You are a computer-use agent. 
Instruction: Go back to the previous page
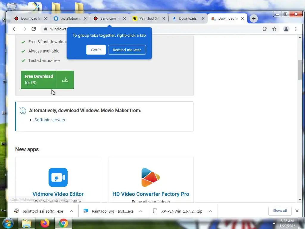(15, 29)
